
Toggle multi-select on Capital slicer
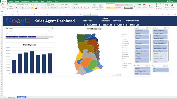(147, 28)
